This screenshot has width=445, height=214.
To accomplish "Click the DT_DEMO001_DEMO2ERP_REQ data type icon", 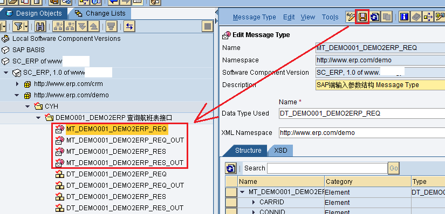I will [59, 174].
